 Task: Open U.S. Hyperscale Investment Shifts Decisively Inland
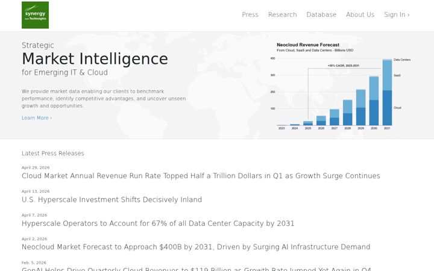click(112, 200)
